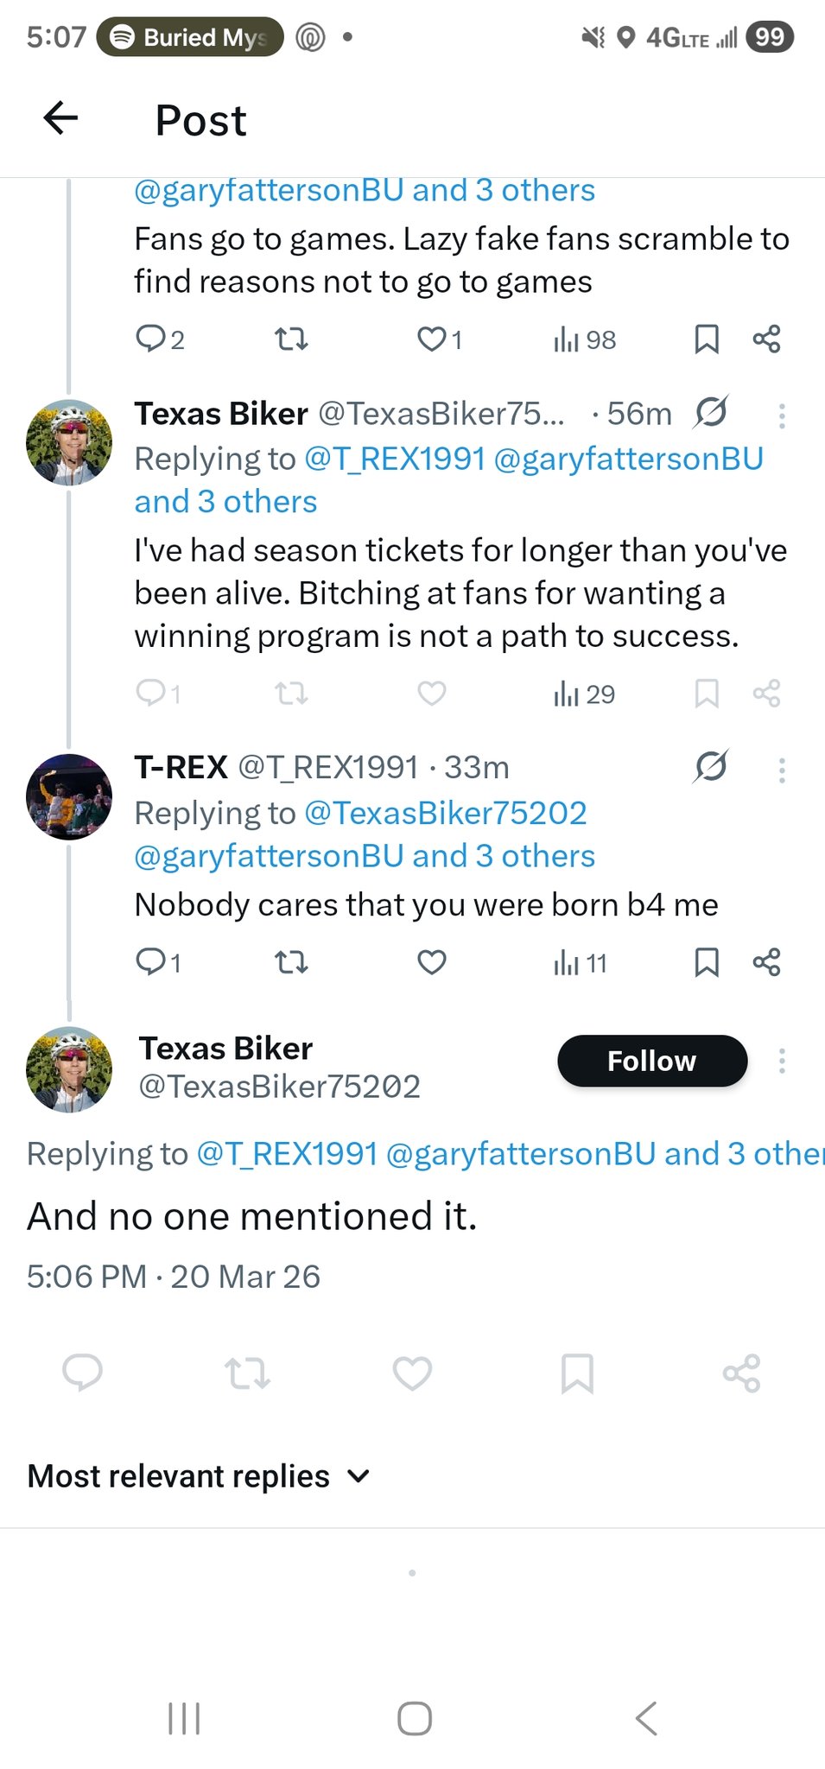Bookmark the 'Fans go to games' reply
The width and height of the screenshot is (825, 1769).
click(x=707, y=339)
